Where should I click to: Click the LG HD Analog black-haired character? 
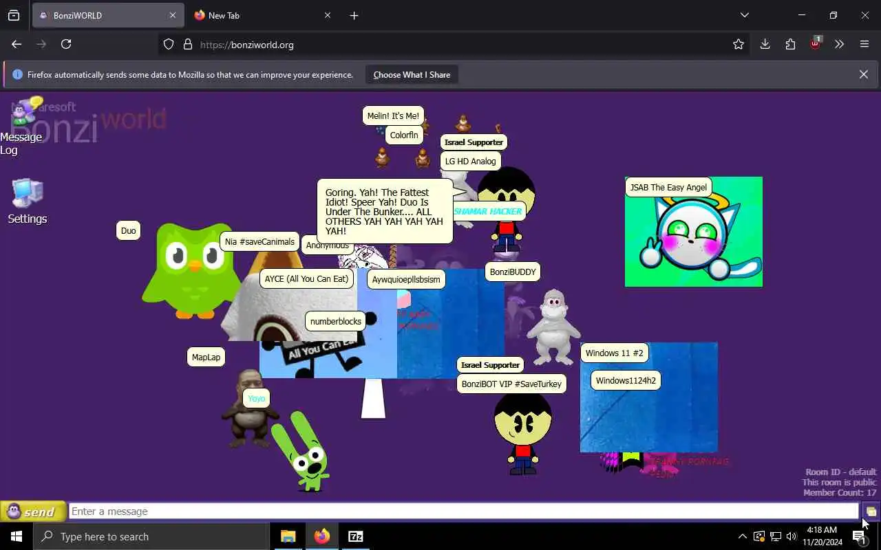tap(507, 210)
